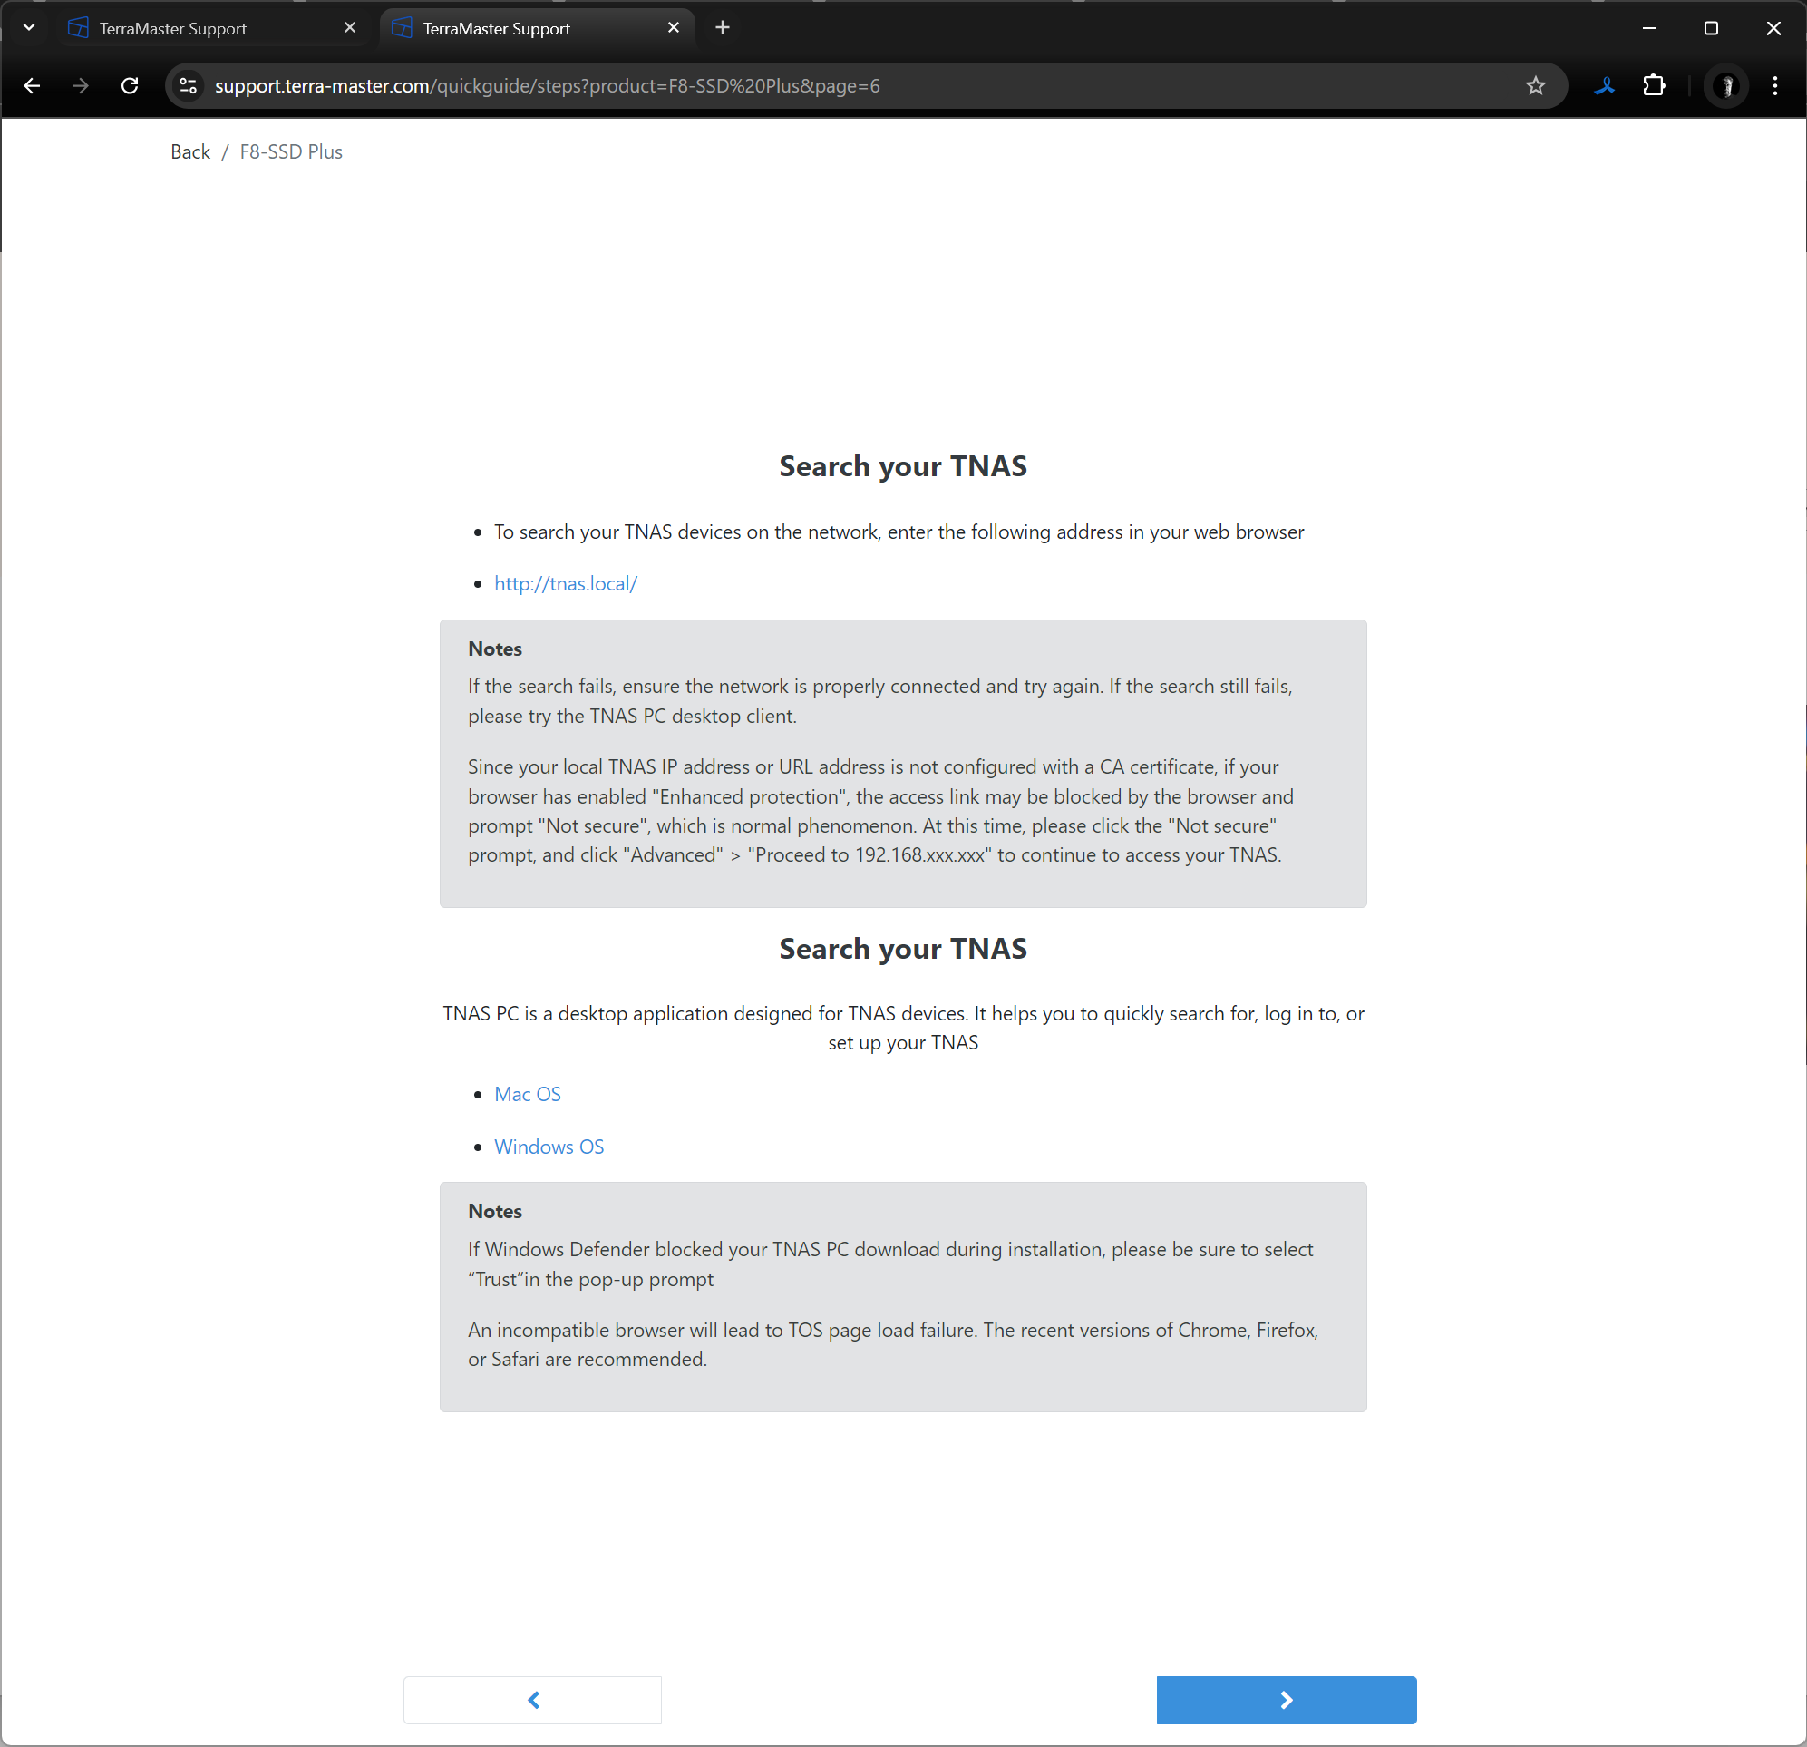Close the first TerraMaster Support tab
Image resolution: width=1807 pixels, height=1747 pixels.
tap(350, 28)
